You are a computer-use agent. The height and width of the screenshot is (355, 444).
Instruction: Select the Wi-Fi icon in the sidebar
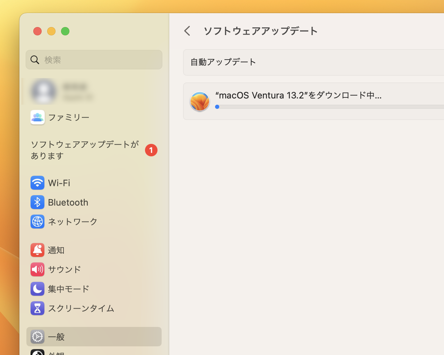[x=37, y=183]
